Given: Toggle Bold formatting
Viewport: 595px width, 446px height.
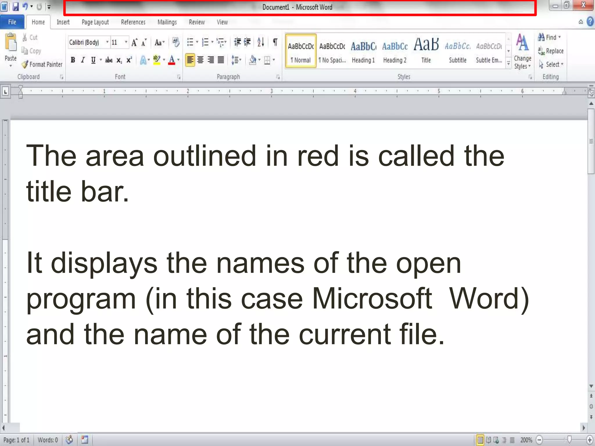Looking at the screenshot, I should coord(73,60).
